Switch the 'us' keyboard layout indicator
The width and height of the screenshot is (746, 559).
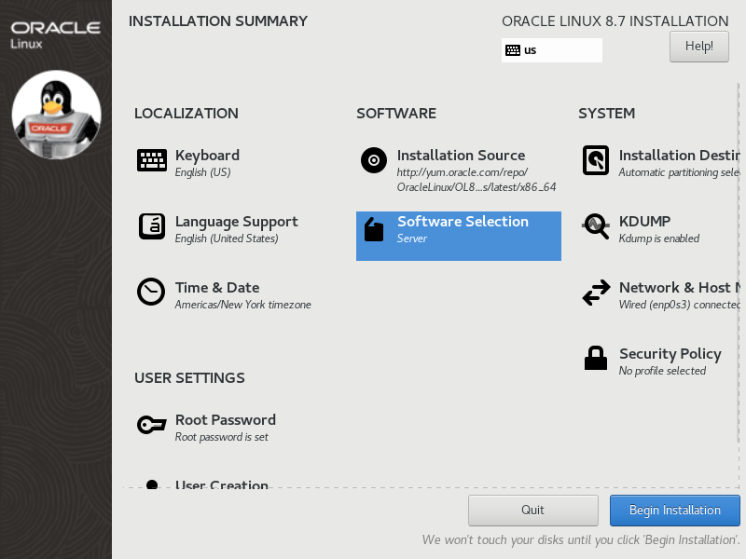coord(551,50)
